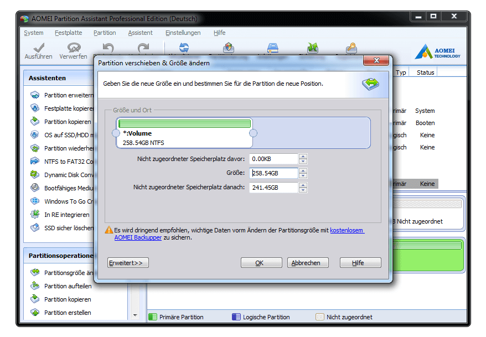Open the Partition wiederherstellen wizard icon

coord(35,148)
